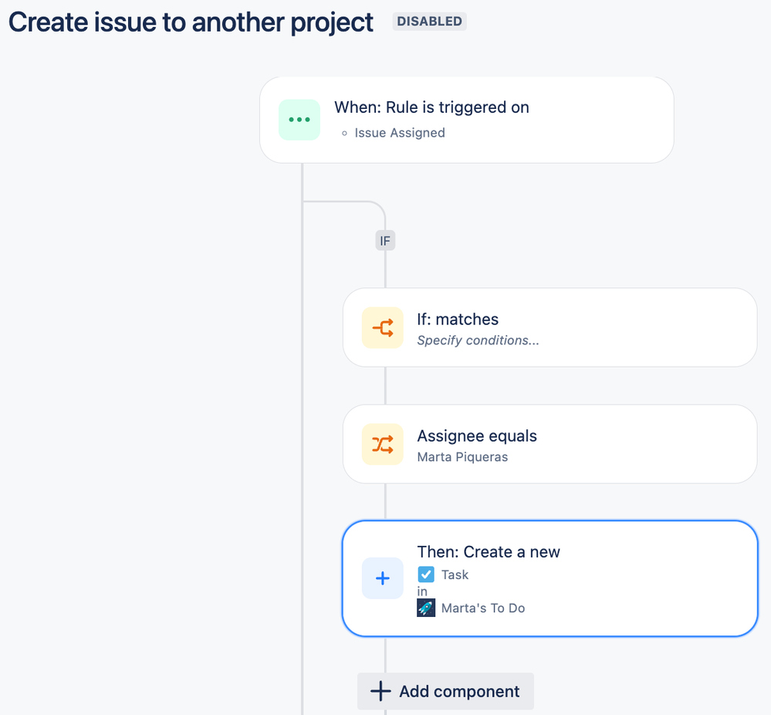
Task: Click the "Marta's To Do" project name
Action: click(483, 608)
